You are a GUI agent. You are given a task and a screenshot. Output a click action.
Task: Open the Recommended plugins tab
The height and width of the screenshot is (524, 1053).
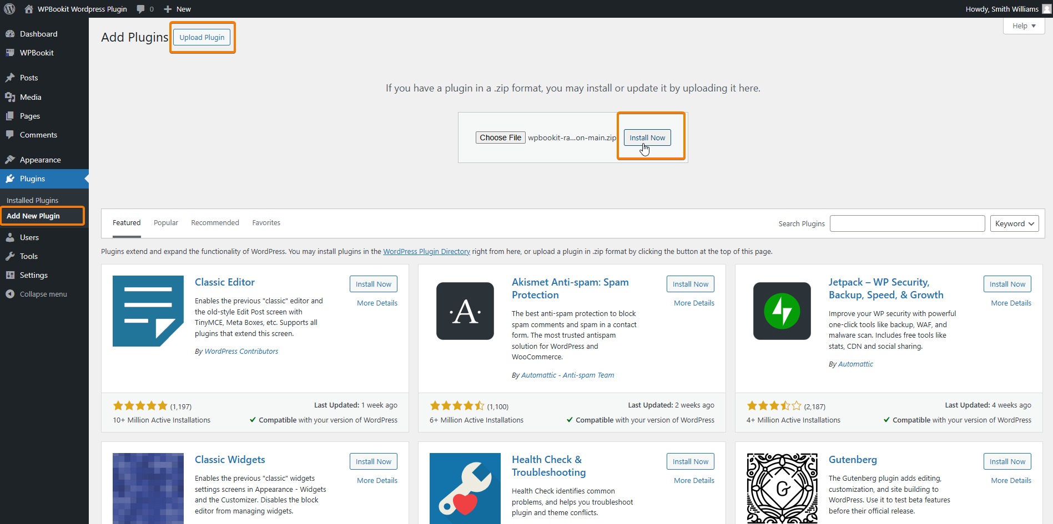pyautogui.click(x=215, y=222)
